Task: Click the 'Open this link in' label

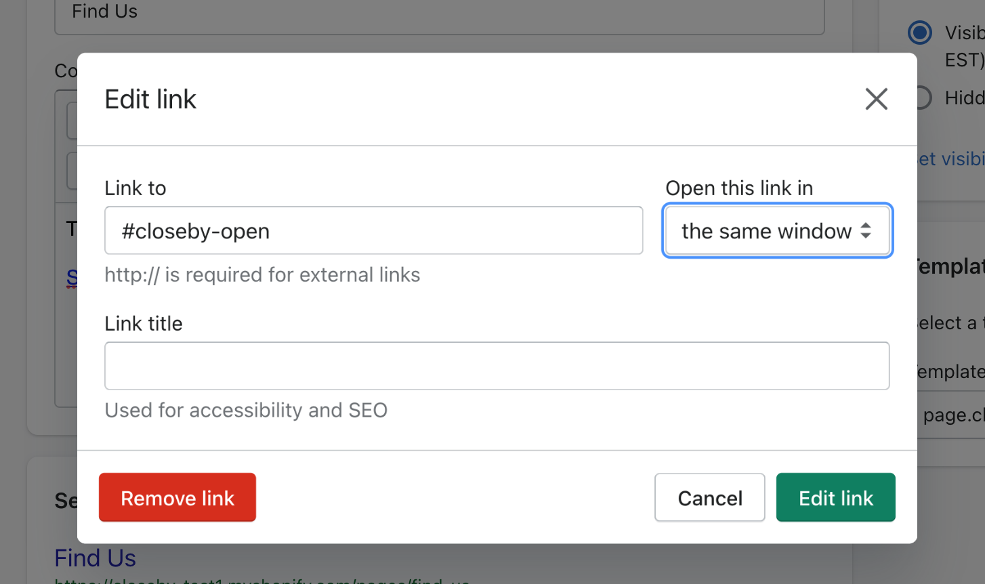Action: tap(739, 188)
